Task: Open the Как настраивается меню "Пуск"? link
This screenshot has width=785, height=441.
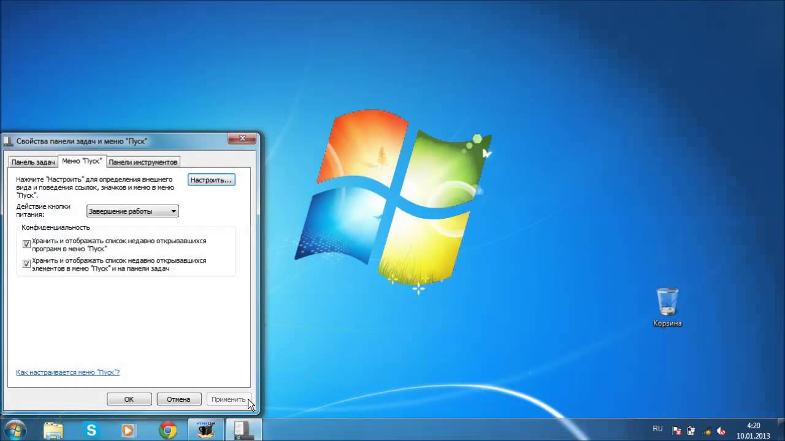Action: coord(67,372)
